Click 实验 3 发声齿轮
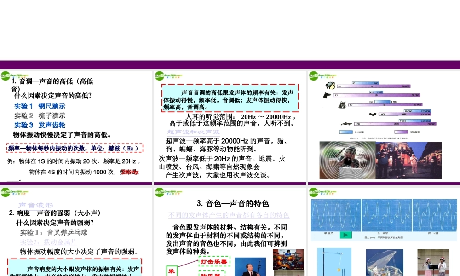Screen dimensions: 460x276 coord(40,125)
